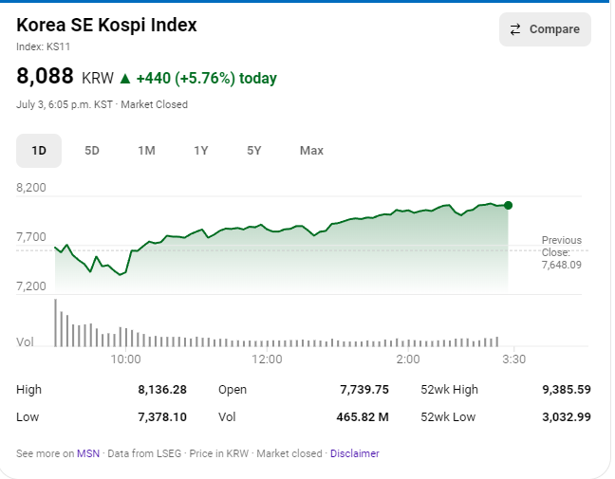Click the 52wk High value 9,385.59
The width and height of the screenshot is (615, 479).
(x=567, y=390)
